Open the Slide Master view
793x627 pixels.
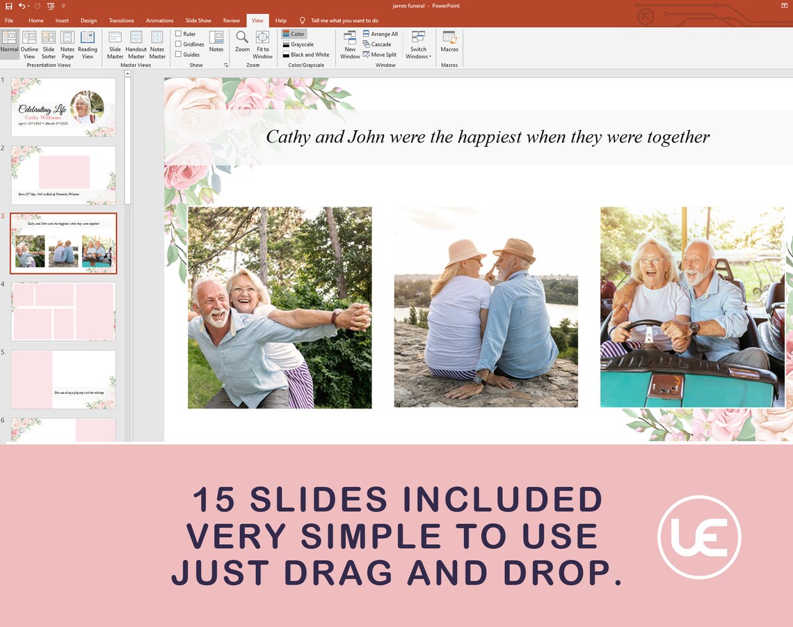(114, 44)
